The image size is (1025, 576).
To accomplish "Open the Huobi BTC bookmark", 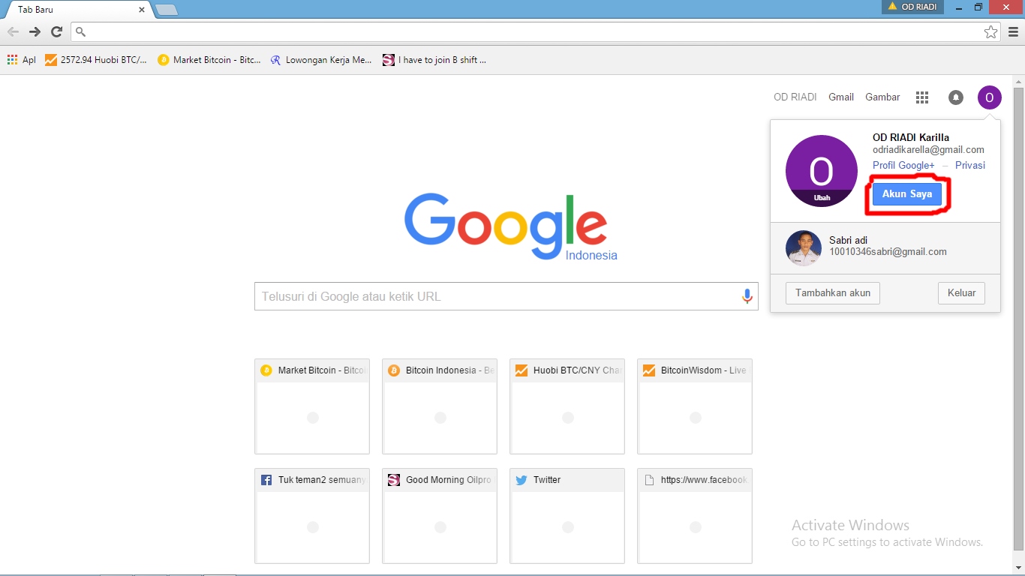I will point(96,60).
